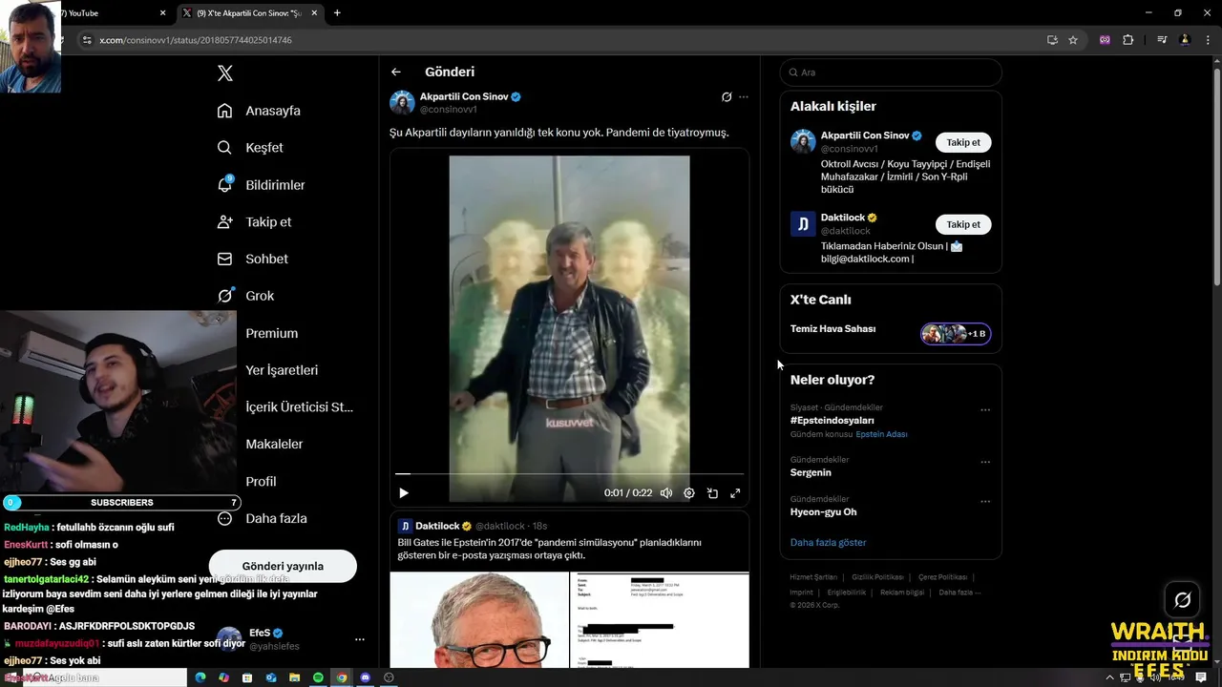The width and height of the screenshot is (1222, 687).
Task: Open video settings gear
Action: point(689,493)
